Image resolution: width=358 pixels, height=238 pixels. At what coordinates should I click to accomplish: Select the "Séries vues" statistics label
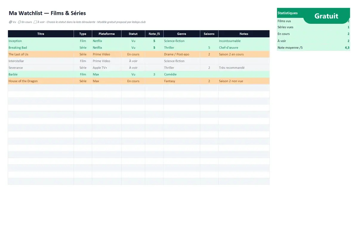[x=286, y=27]
